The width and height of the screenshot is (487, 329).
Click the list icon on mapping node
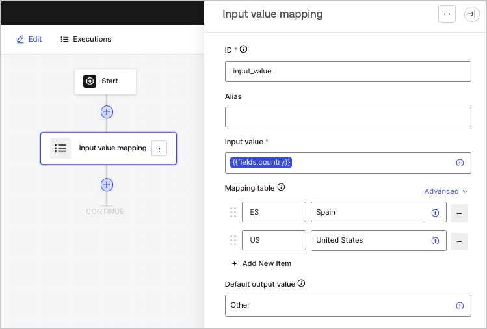click(x=60, y=148)
